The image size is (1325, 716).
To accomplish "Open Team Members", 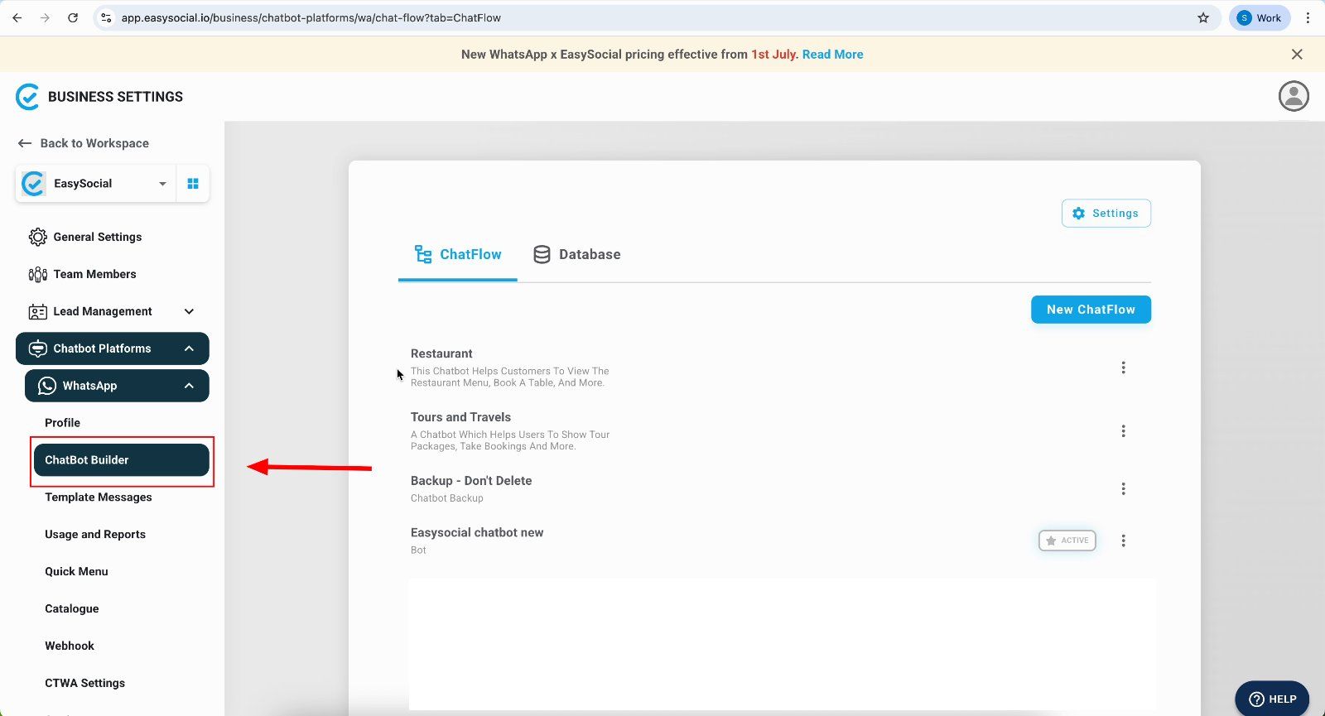I will (x=82, y=274).
